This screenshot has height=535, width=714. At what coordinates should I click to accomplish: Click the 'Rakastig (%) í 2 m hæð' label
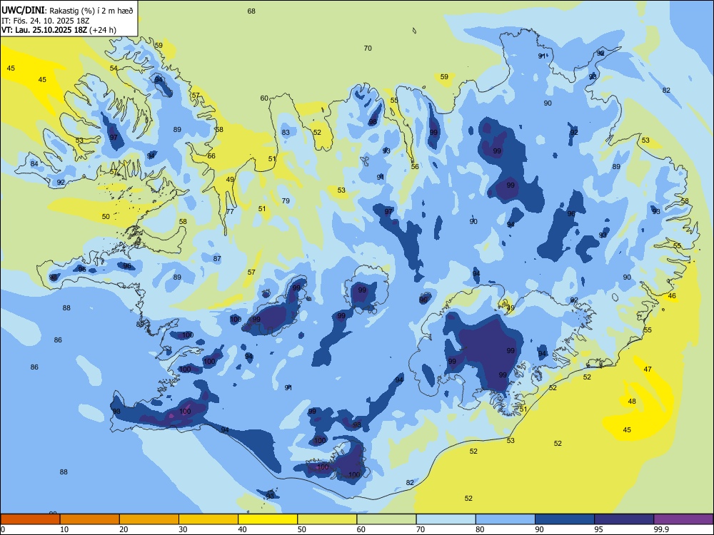pyautogui.click(x=91, y=11)
